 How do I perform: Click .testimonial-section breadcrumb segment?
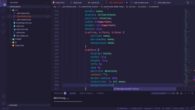click(x=89, y=7)
